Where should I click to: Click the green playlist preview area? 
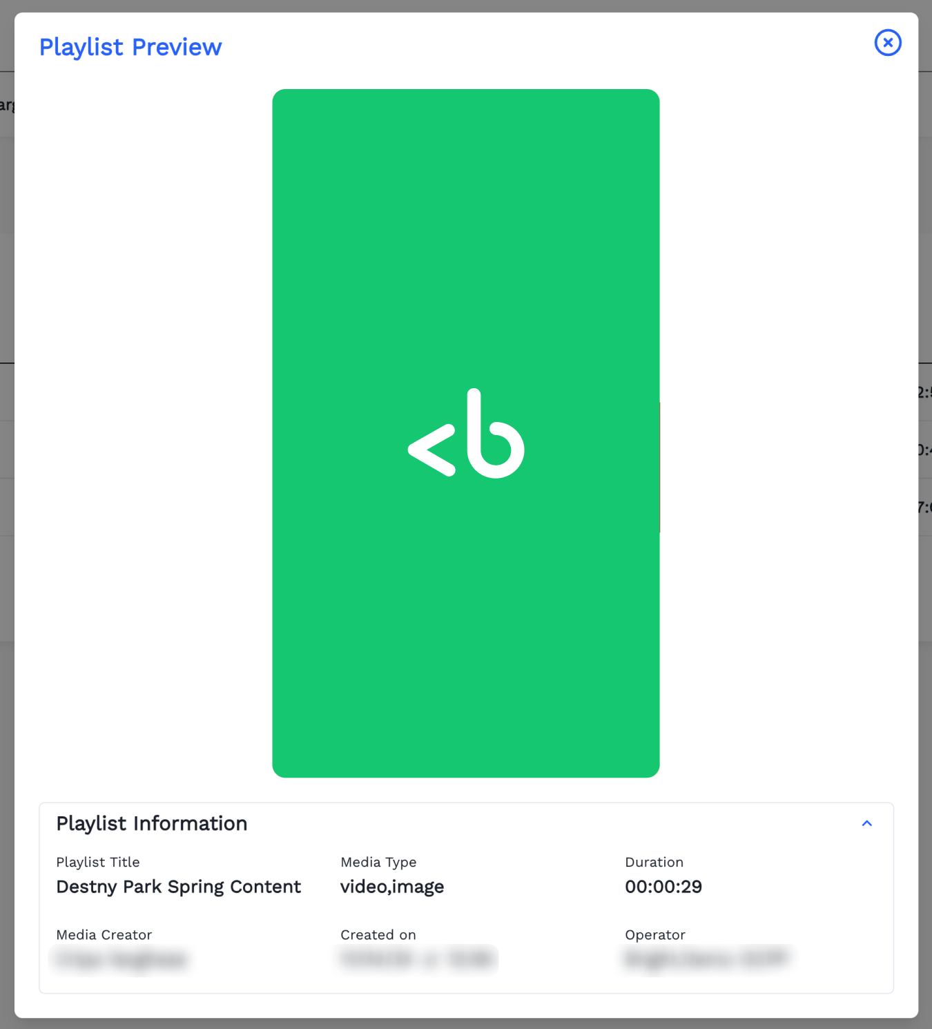coord(466,622)
